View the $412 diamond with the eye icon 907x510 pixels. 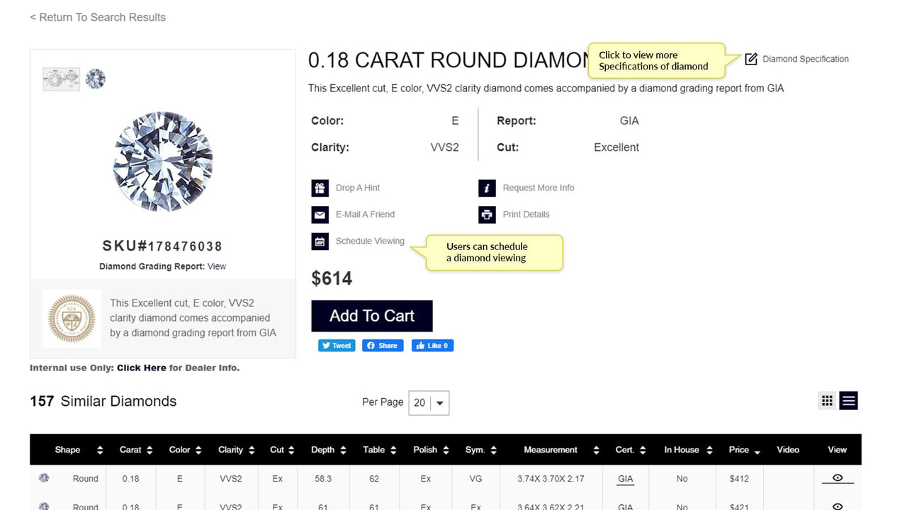point(838,478)
